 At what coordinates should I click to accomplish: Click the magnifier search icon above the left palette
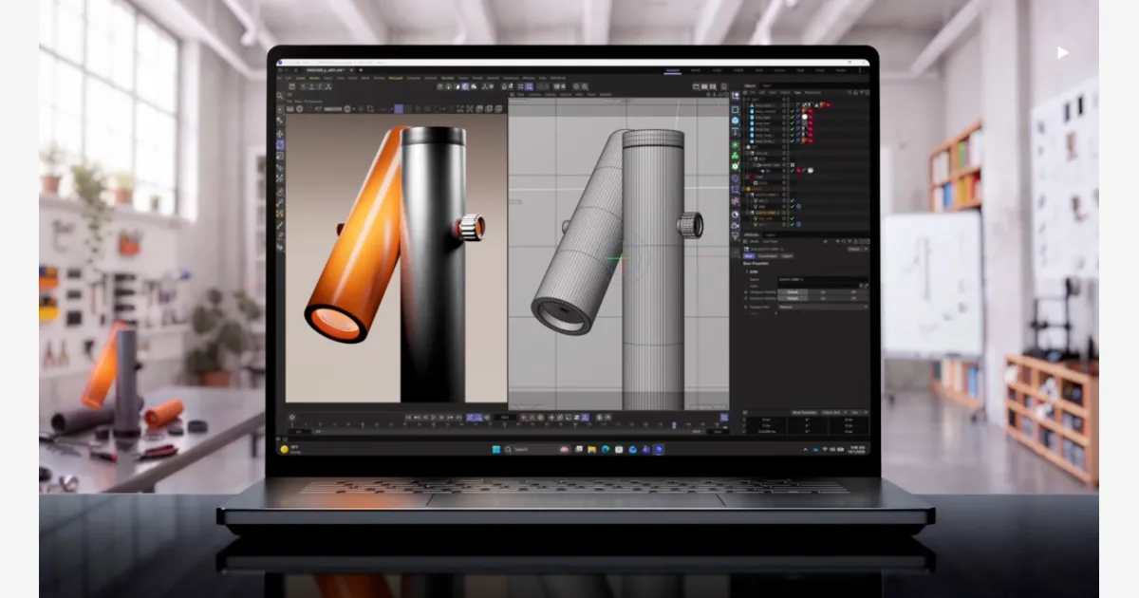[x=280, y=96]
